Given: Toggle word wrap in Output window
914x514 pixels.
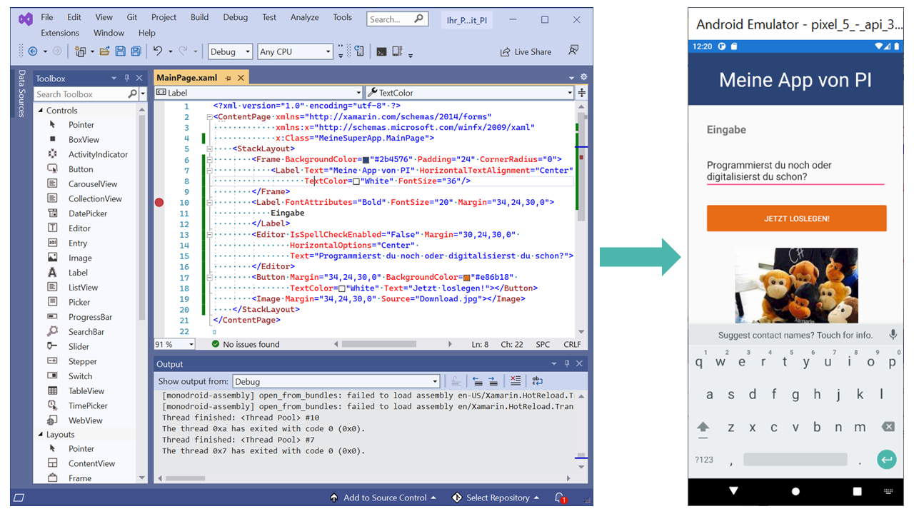Looking at the screenshot, I should pos(537,381).
